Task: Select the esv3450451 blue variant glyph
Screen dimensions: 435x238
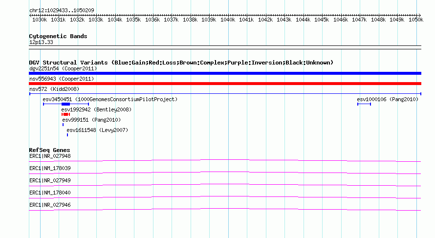Action: click(66, 104)
